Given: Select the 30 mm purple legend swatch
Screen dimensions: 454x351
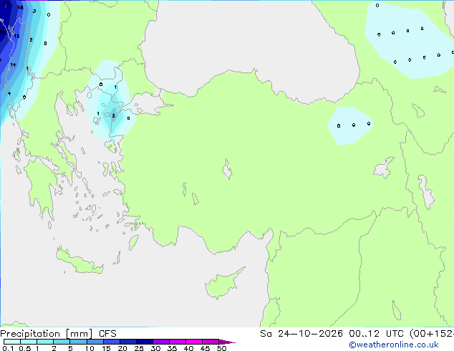Looking at the screenshot, I should tap(161, 342).
